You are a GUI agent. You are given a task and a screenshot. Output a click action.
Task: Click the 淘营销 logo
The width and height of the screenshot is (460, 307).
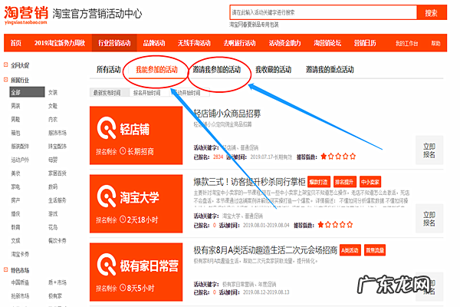(x=26, y=15)
